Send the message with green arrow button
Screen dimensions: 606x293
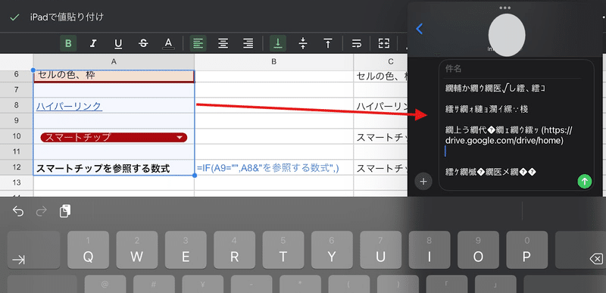coord(584,181)
